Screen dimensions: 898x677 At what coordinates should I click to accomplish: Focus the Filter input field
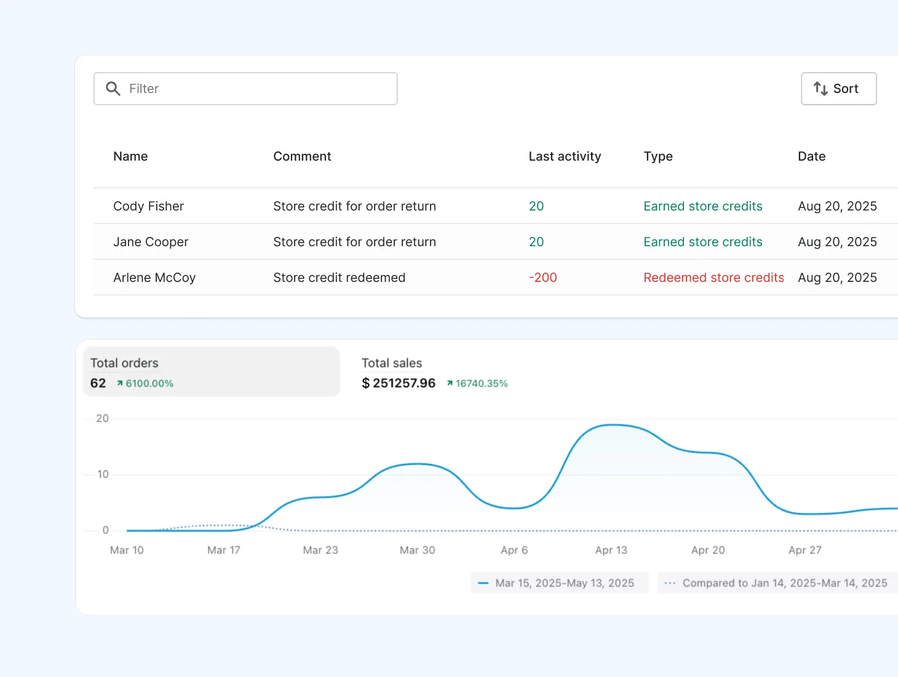(x=245, y=89)
